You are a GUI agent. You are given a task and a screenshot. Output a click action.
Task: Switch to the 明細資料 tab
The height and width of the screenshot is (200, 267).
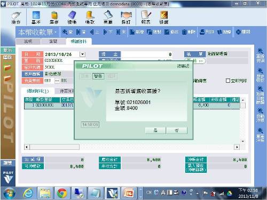(x=78, y=41)
